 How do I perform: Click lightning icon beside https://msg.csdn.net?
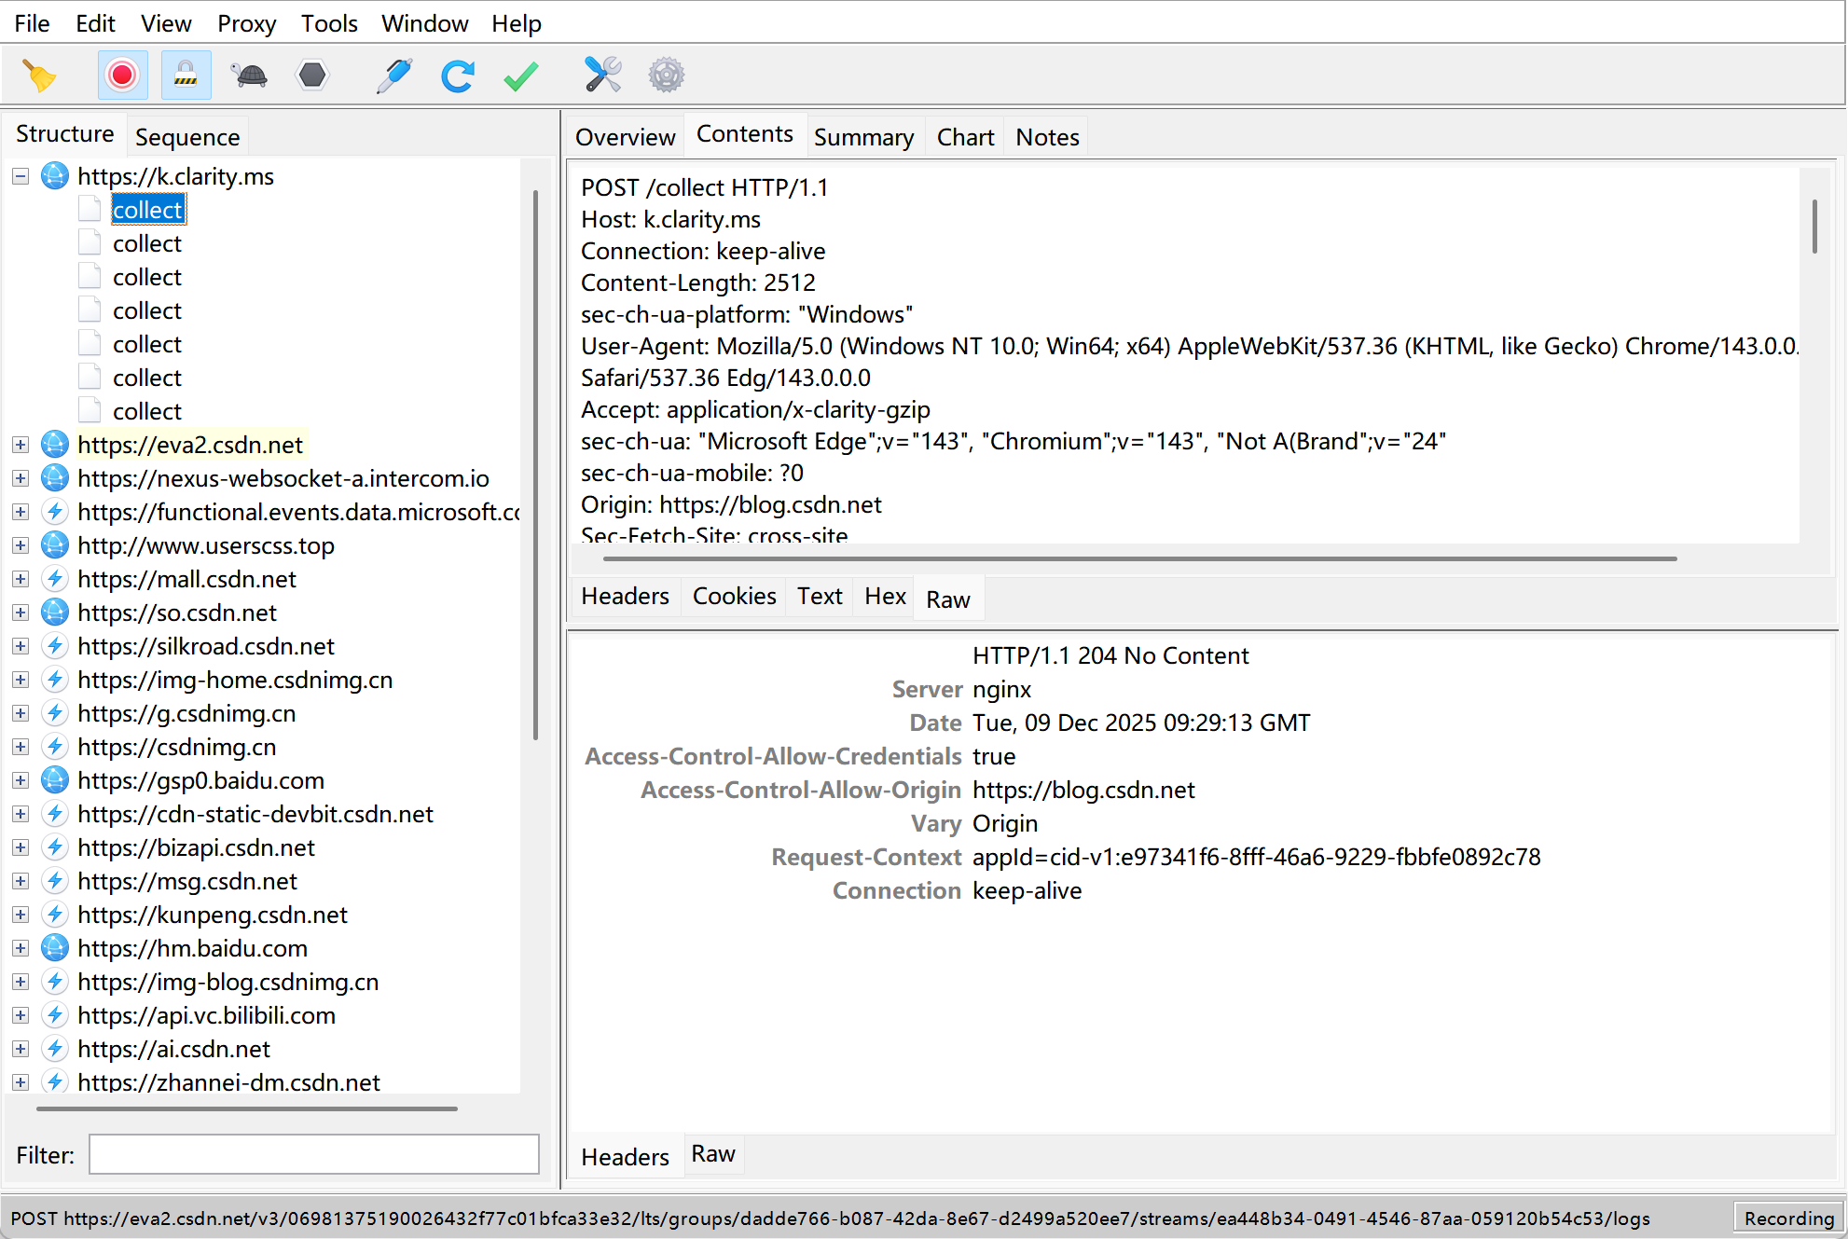coord(55,881)
